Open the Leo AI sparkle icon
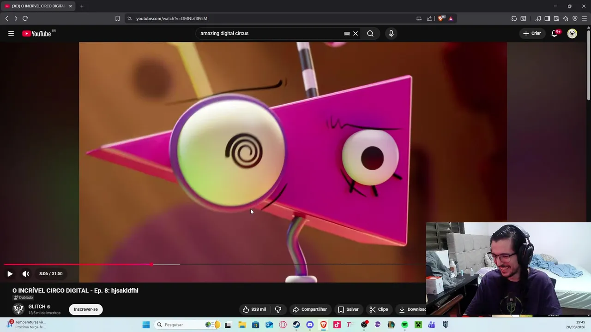Viewport: 591px width, 332px height. [x=566, y=18]
